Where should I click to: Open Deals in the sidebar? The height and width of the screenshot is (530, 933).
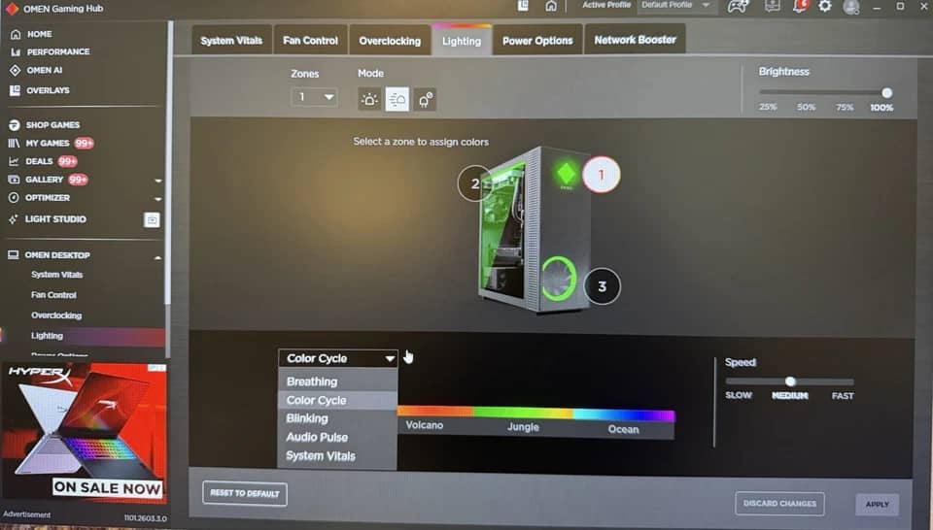point(39,161)
